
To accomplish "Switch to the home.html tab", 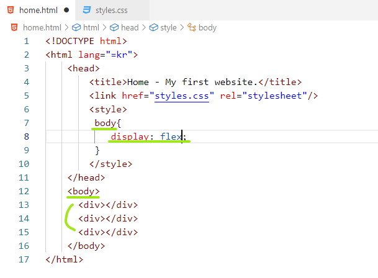I will coord(38,10).
